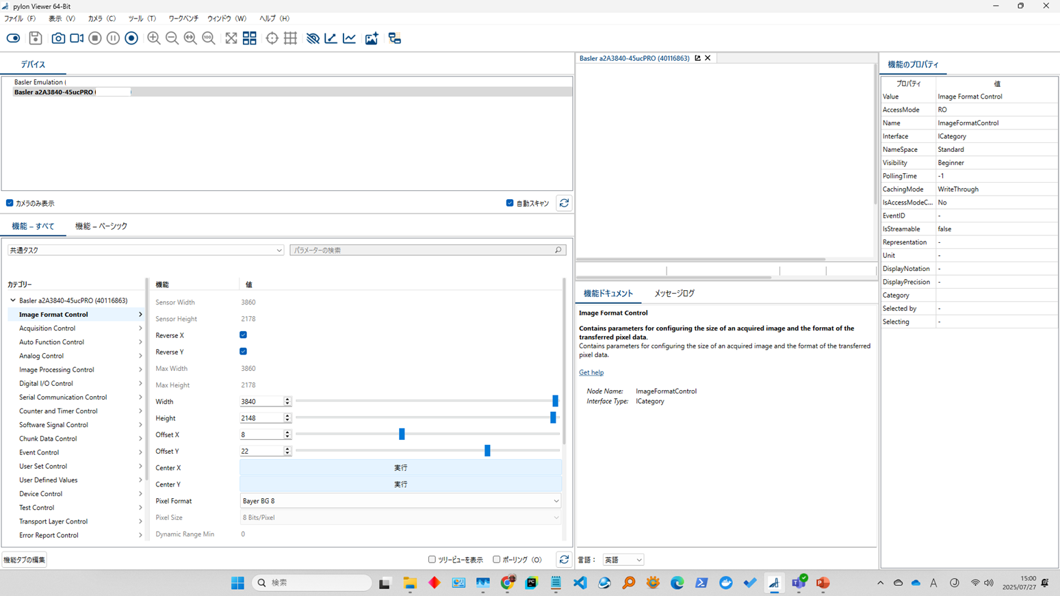Collapse the Basler a2A3840-45ucPRO tree node

[x=13, y=300]
